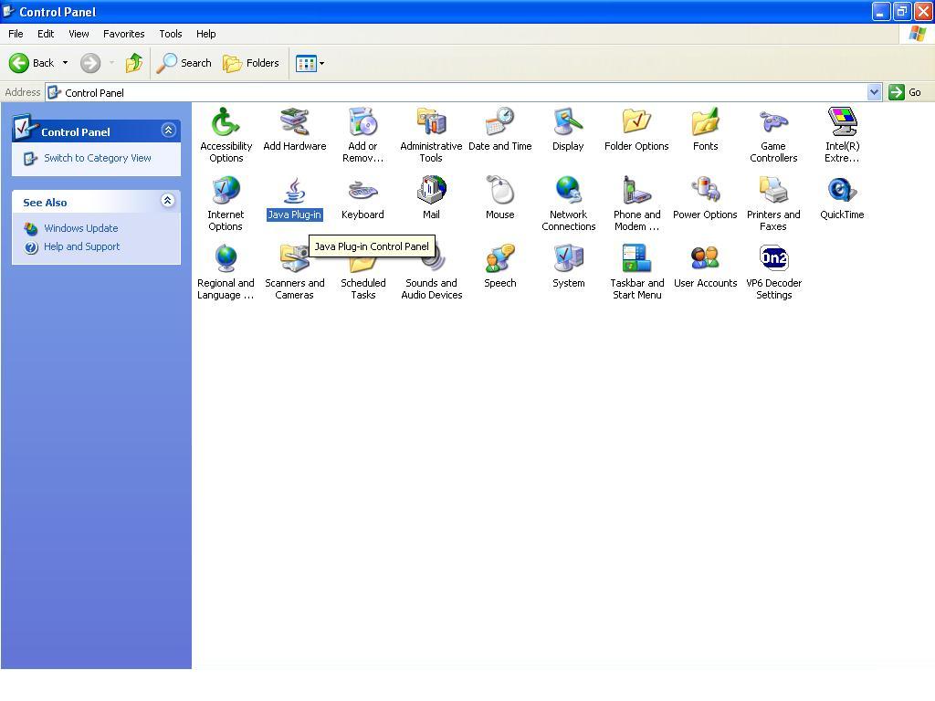Open Network Connections icon
Viewport: 935px width, 701px height.
[x=568, y=192]
